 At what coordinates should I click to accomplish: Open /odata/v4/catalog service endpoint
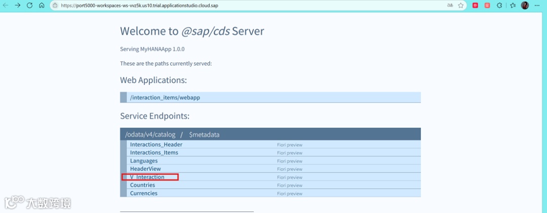(150, 134)
